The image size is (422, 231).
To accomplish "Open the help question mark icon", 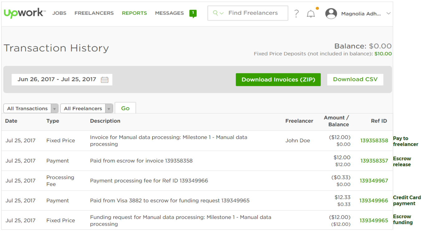I will click(296, 13).
